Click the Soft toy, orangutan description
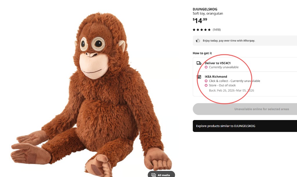297x177 pixels. click(208, 14)
